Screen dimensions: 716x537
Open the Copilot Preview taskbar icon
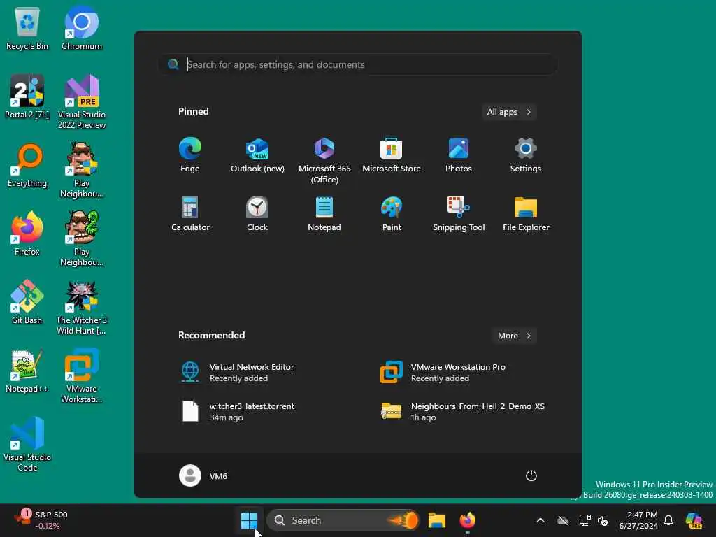(694, 520)
